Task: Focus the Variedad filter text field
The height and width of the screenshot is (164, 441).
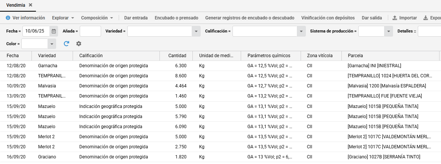Action: [159, 31]
